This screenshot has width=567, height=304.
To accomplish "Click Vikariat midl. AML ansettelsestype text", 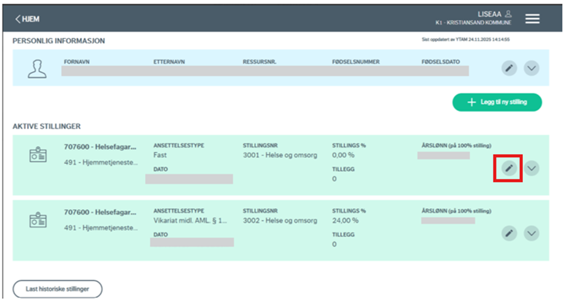I will (190, 221).
